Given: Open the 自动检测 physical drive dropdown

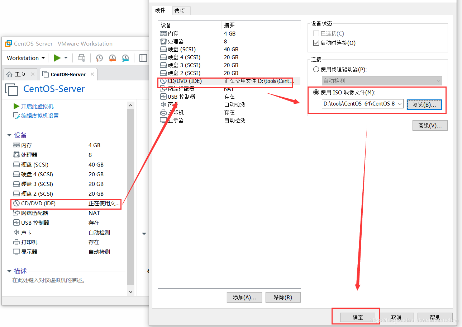Looking at the screenshot, I should coord(382,81).
